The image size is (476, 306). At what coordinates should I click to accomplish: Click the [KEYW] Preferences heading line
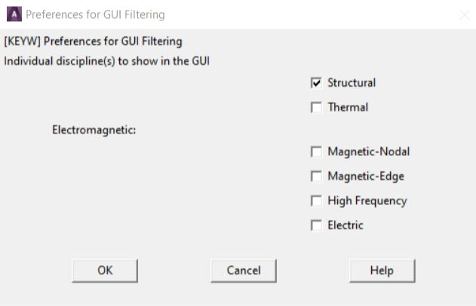click(94, 41)
